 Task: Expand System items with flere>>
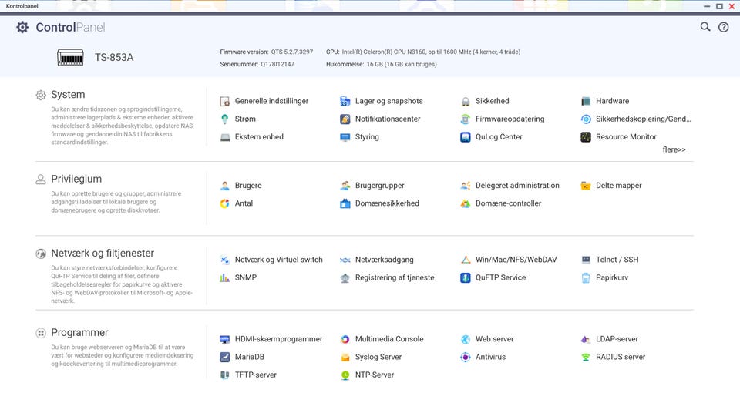(674, 149)
